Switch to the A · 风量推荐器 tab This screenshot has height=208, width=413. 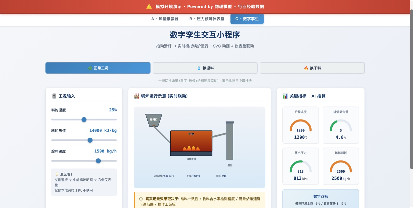[165, 19]
